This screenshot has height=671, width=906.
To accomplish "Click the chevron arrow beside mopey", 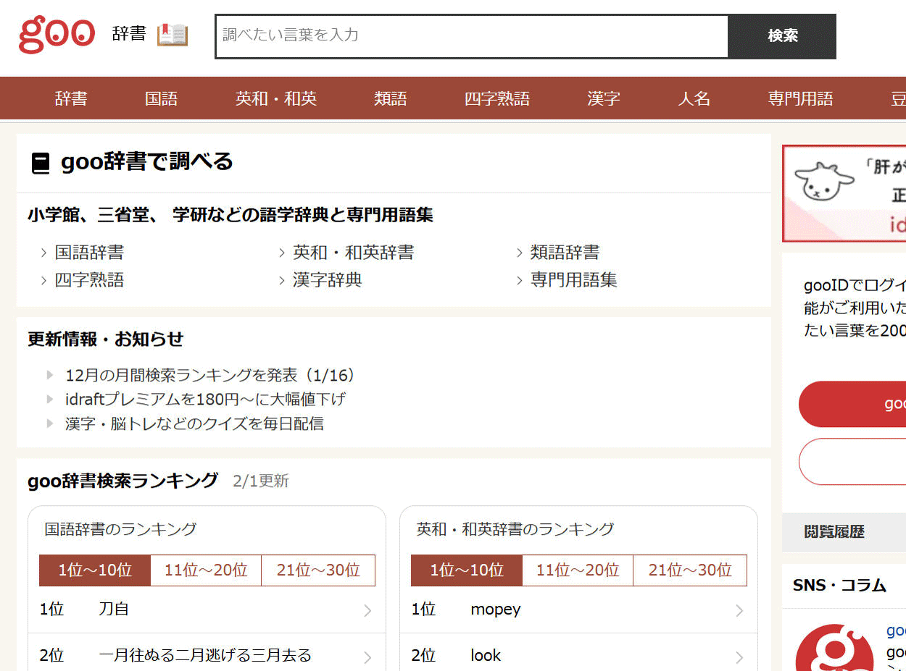I will (x=739, y=610).
